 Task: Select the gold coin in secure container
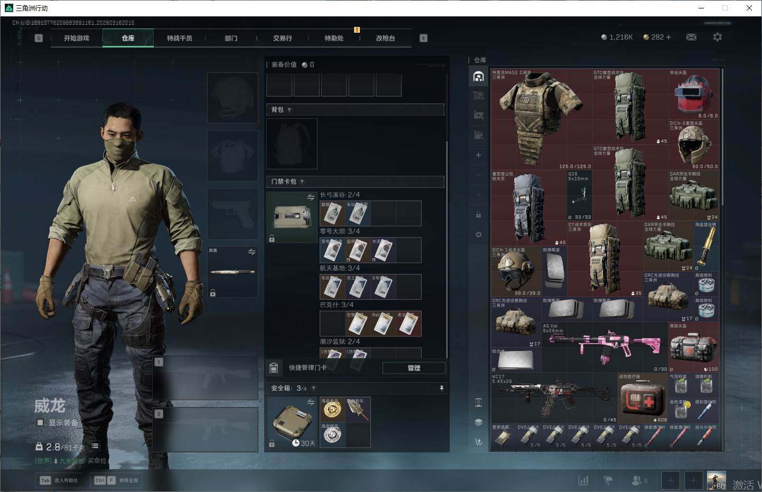coord(332,410)
